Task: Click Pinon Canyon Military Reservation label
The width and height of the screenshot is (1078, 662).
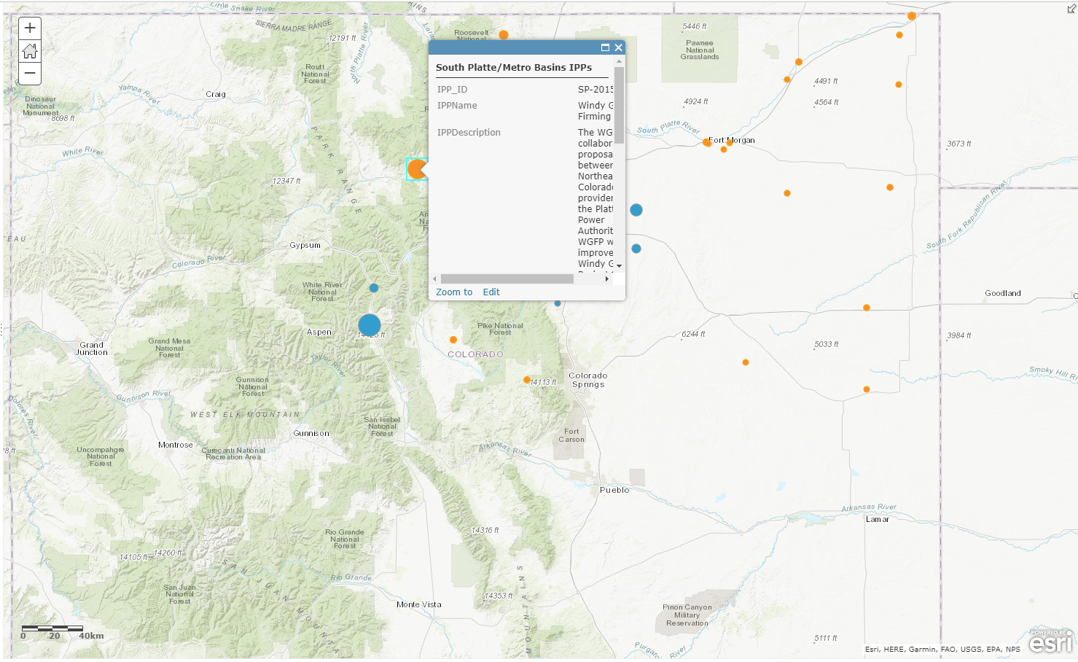Action: 687,615
